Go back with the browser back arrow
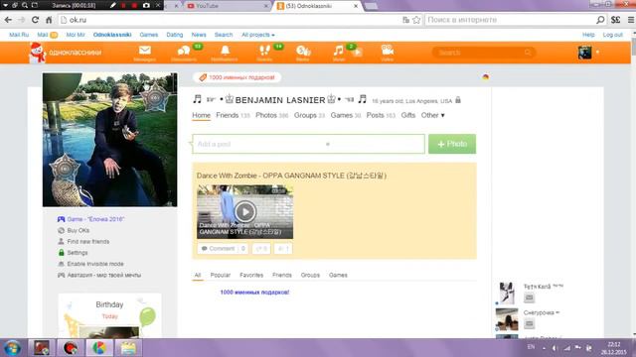Image resolution: width=636 pixels, height=357 pixels. pyautogui.click(x=8, y=20)
